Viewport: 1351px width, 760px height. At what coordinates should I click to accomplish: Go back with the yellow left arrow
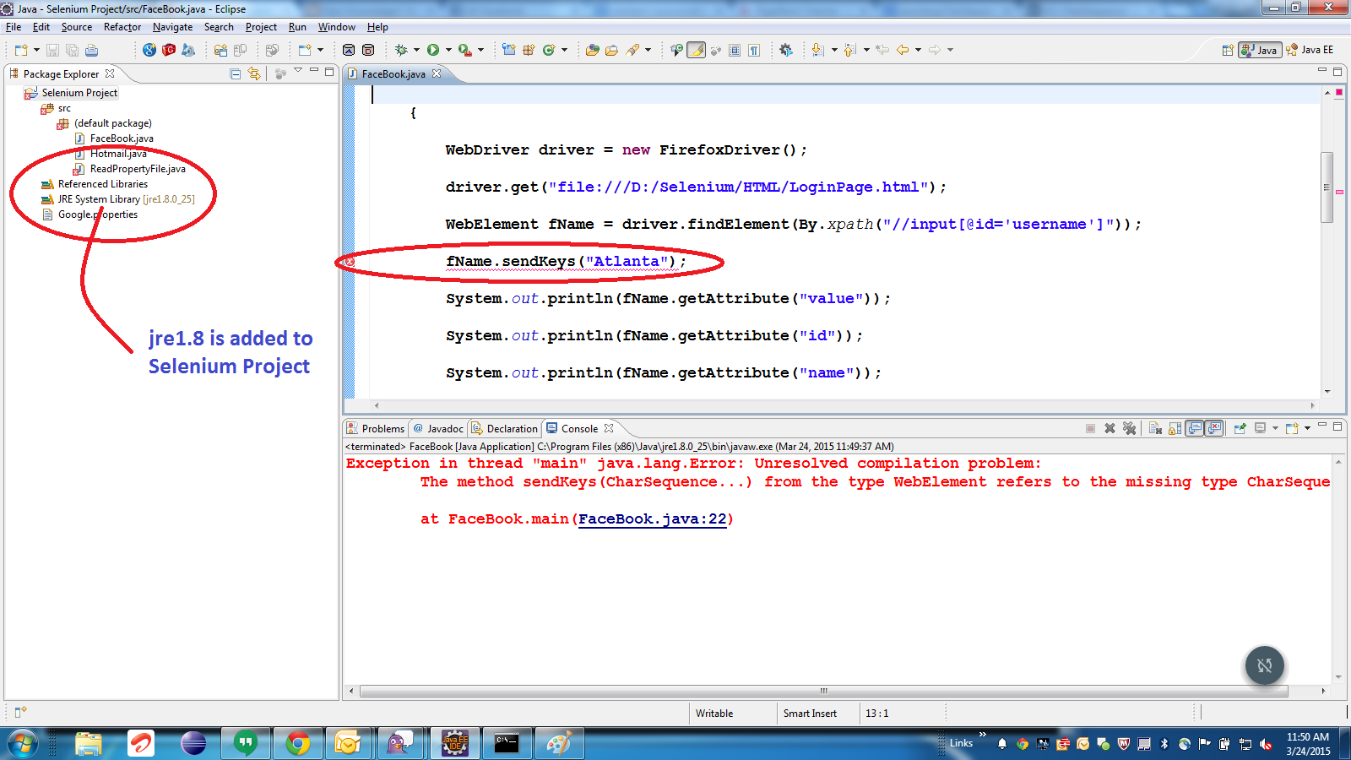(x=903, y=50)
